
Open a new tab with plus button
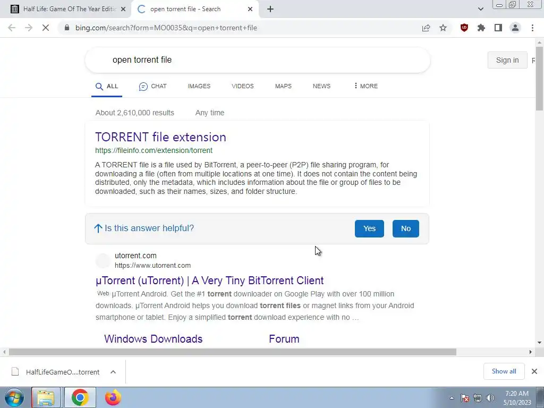tap(270, 9)
